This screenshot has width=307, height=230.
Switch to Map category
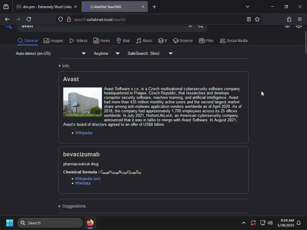pos(123,41)
